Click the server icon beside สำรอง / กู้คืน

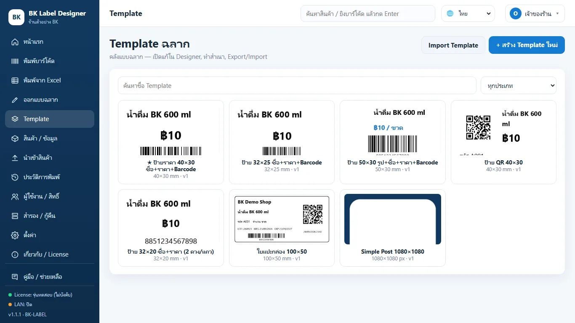15,216
